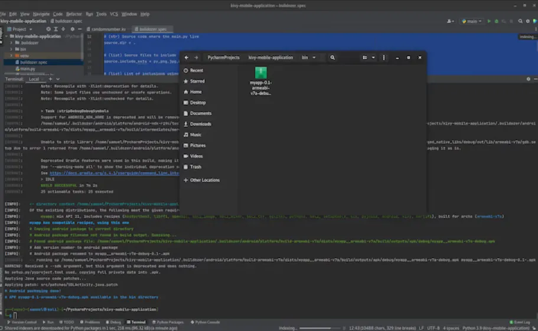The height and width of the screenshot is (331, 538).
Task: Hide the Project panel with minus icon
Action: [80, 29]
